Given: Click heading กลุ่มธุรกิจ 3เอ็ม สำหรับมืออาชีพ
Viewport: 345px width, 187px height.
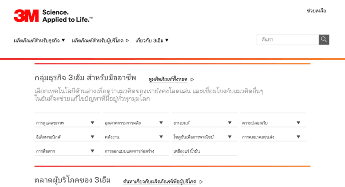Looking at the screenshot, I should (x=85, y=78).
